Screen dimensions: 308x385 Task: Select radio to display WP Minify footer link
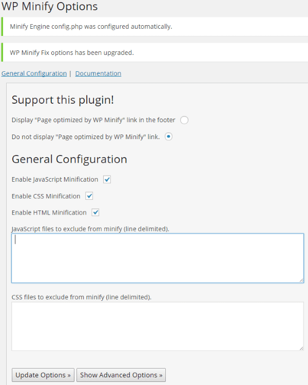click(x=184, y=120)
